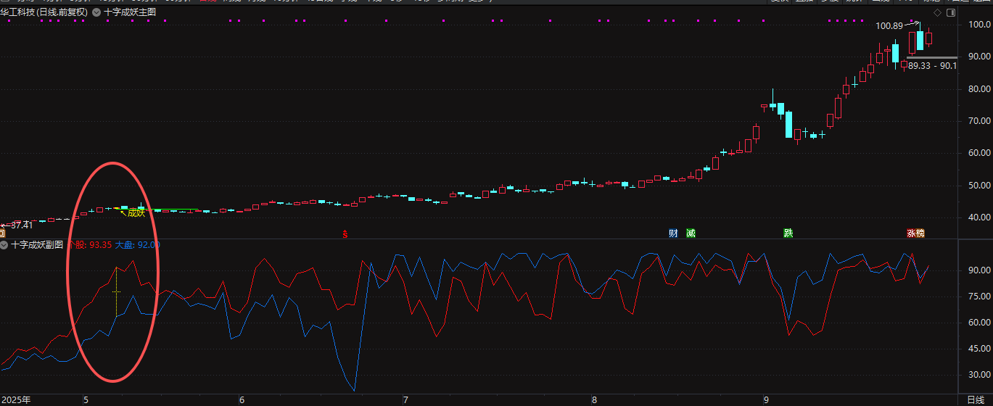Click the green 减 event marker

[x=691, y=233]
